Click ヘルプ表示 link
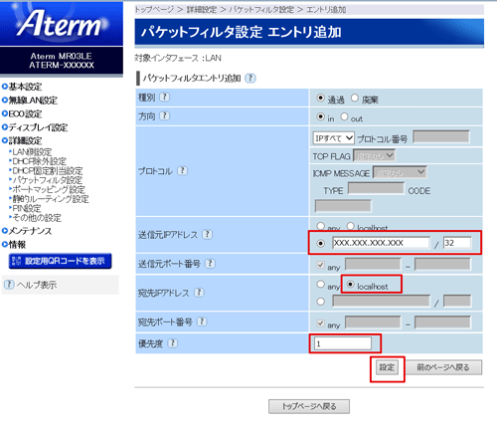 pos(37,285)
